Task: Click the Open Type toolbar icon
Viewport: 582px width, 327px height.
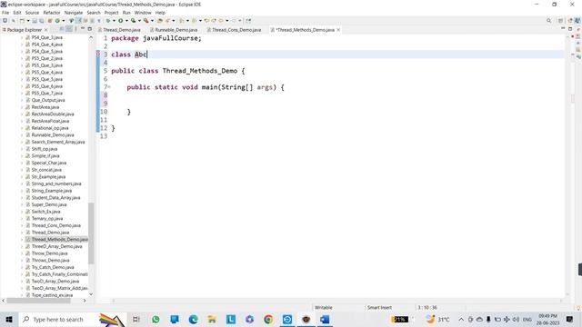Action: pos(160,21)
